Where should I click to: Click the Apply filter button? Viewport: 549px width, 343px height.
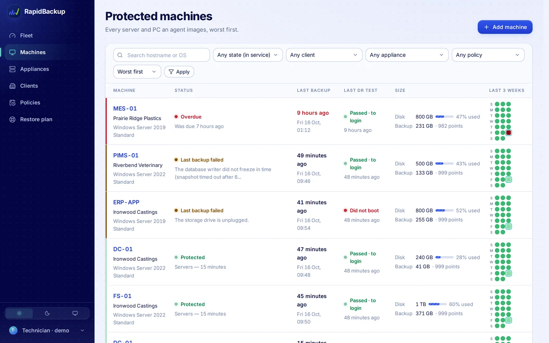[179, 72]
